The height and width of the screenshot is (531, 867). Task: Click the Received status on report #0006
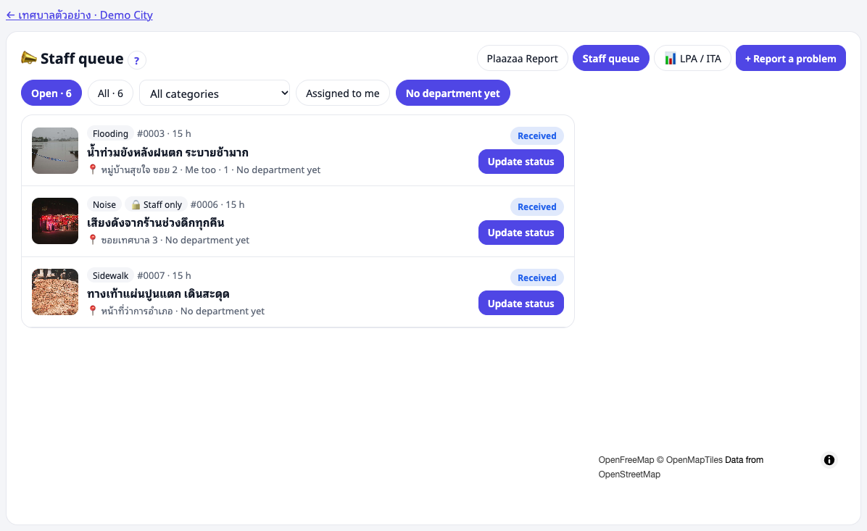click(x=537, y=206)
